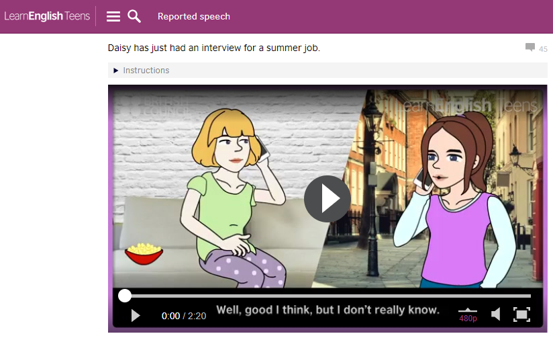Screen dimensions: 553x338
Task: Toggle fullscreen mode on the video
Action: click(521, 314)
